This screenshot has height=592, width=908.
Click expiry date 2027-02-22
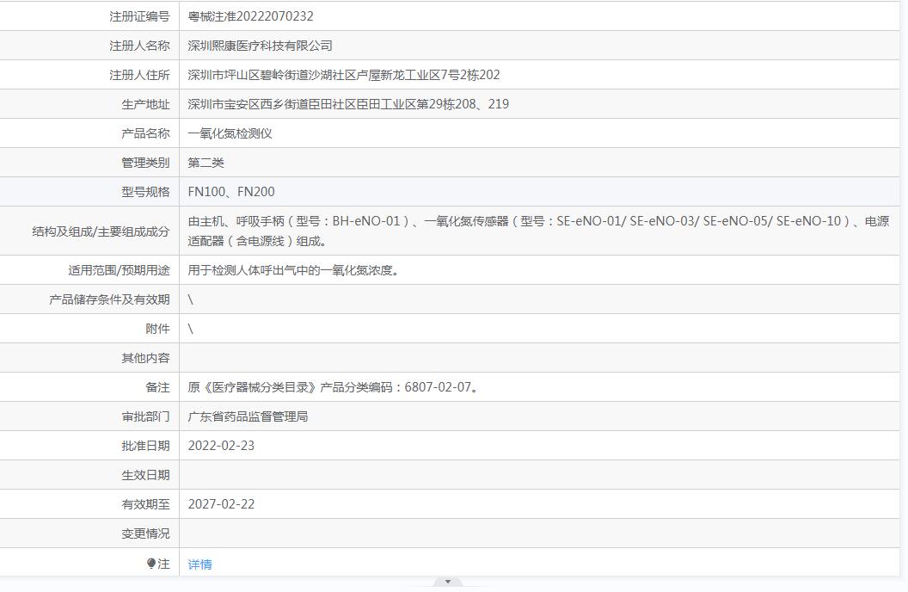click(221, 504)
